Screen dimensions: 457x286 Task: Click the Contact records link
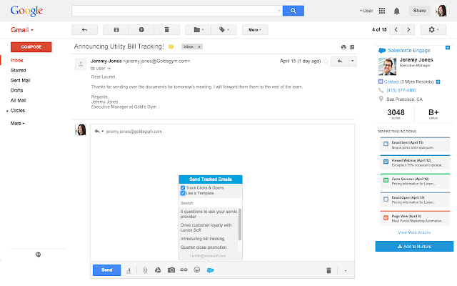coord(391,82)
